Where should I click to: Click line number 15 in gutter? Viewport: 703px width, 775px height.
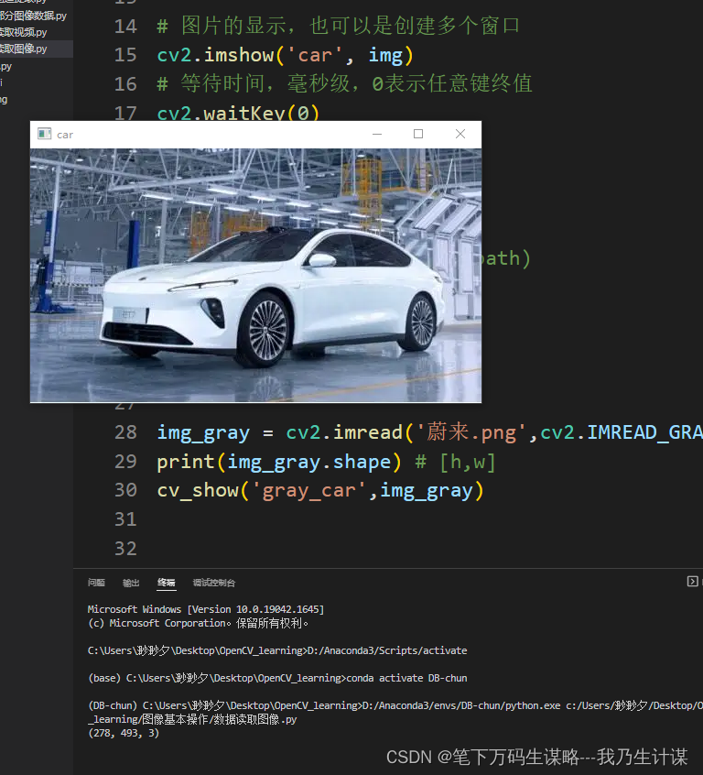[125, 55]
